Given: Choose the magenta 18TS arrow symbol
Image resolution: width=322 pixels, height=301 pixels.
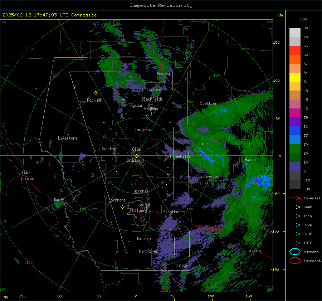Looking at the screenshot, I should click(x=295, y=243).
